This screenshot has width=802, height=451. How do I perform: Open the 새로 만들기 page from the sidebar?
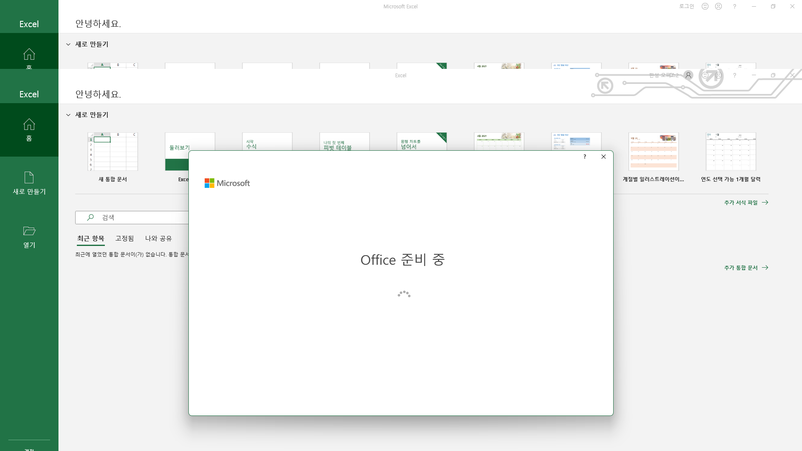[29, 183]
